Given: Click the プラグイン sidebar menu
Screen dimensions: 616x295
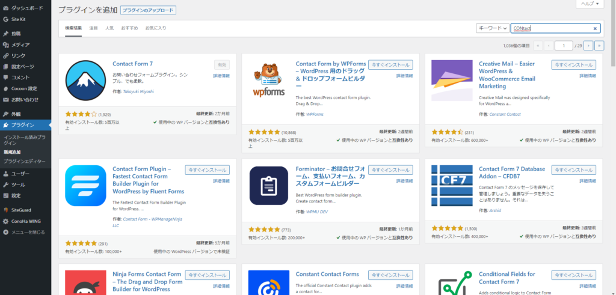Looking at the screenshot, I should [x=25, y=125].
